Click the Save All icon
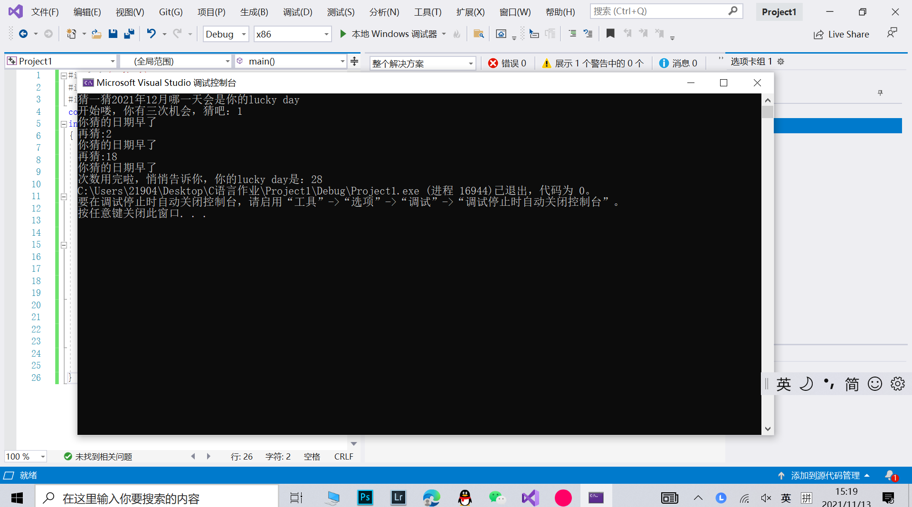 point(129,34)
